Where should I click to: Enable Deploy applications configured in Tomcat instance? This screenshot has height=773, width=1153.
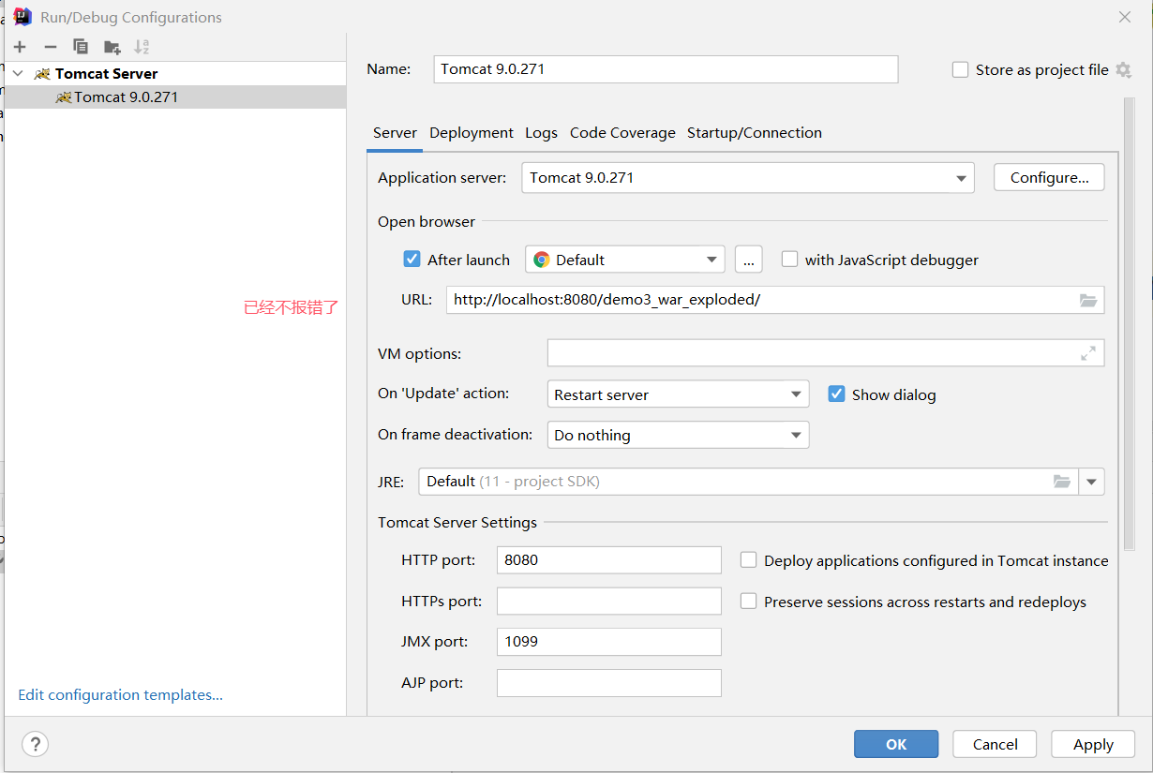748,560
